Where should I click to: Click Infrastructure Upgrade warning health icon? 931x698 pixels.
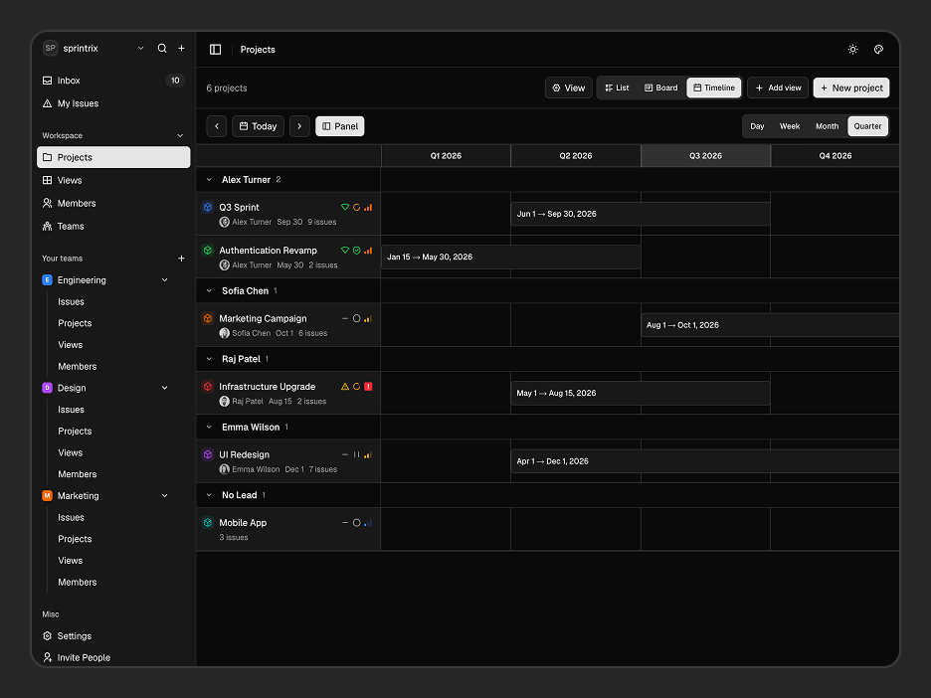coord(345,387)
